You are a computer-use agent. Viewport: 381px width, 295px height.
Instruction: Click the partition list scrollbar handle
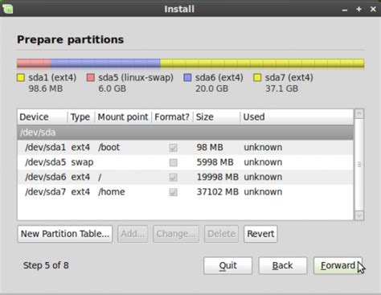pos(359,165)
